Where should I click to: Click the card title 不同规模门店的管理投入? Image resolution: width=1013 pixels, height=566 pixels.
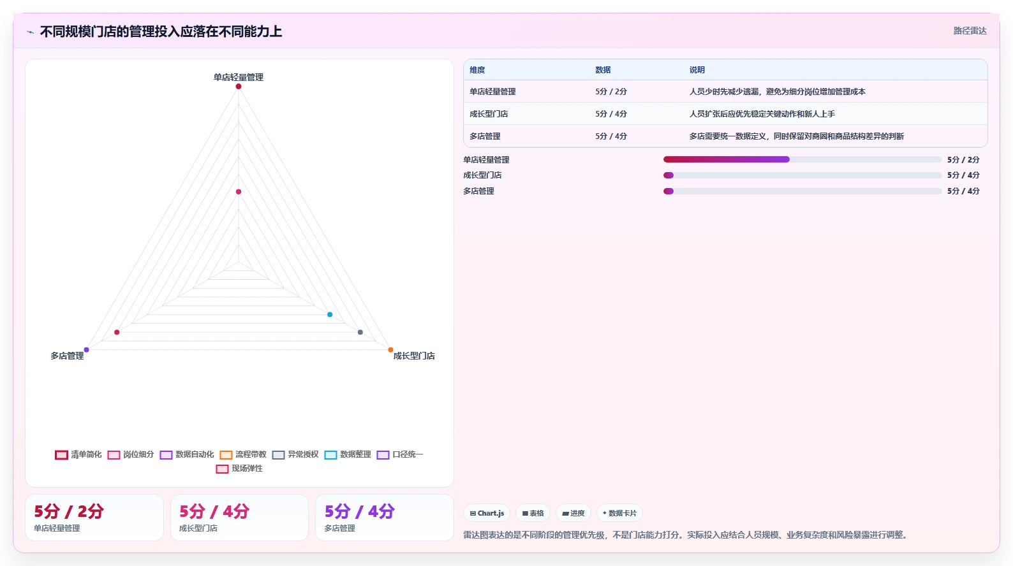coord(161,32)
